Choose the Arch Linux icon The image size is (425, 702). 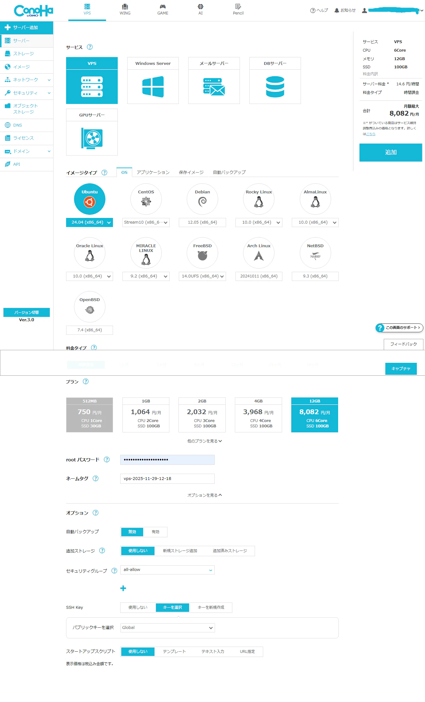(x=259, y=253)
